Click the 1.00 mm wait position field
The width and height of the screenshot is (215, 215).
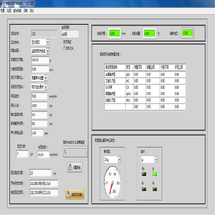coord(37,133)
